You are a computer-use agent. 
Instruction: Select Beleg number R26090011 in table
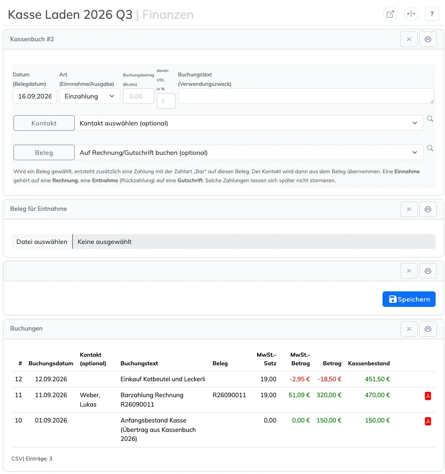[x=229, y=395]
